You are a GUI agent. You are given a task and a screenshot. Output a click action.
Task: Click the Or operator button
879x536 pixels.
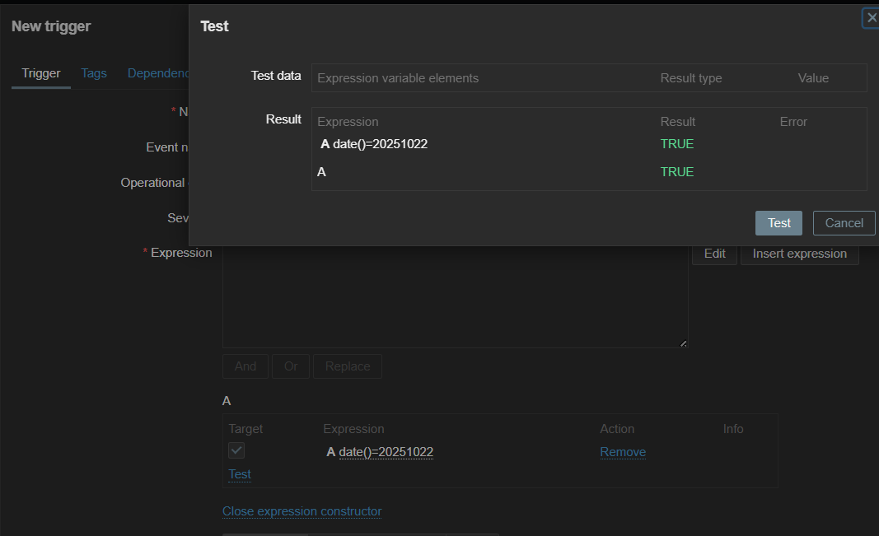click(291, 366)
